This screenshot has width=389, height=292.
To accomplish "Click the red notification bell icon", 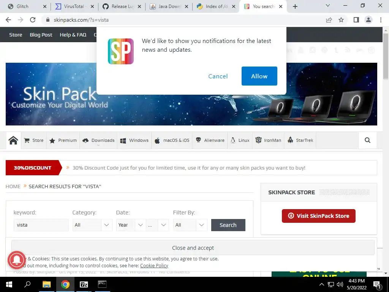I will [x=17, y=260].
